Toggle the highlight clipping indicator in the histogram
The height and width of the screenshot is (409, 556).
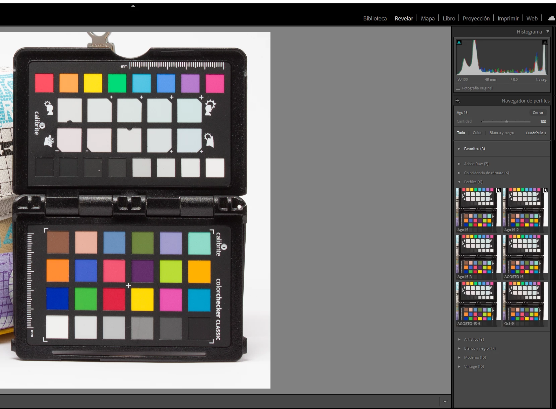(545, 42)
